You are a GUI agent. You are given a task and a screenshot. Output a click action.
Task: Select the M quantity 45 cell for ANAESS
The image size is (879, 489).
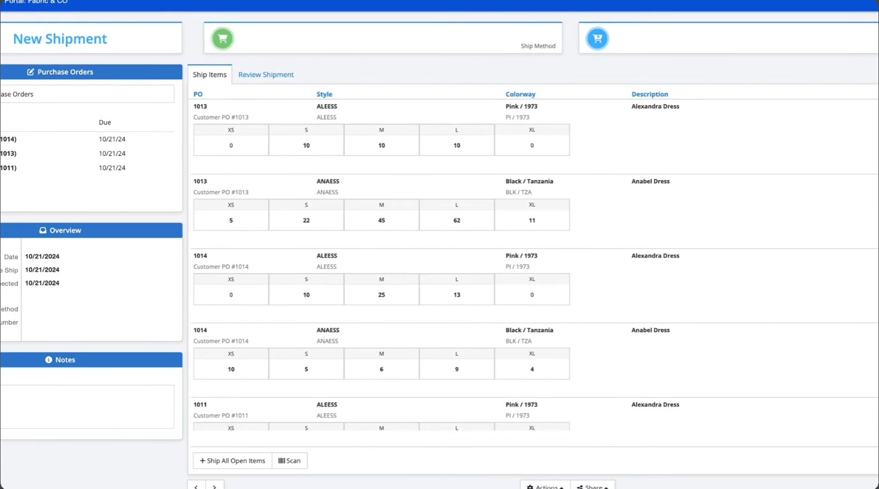382,220
